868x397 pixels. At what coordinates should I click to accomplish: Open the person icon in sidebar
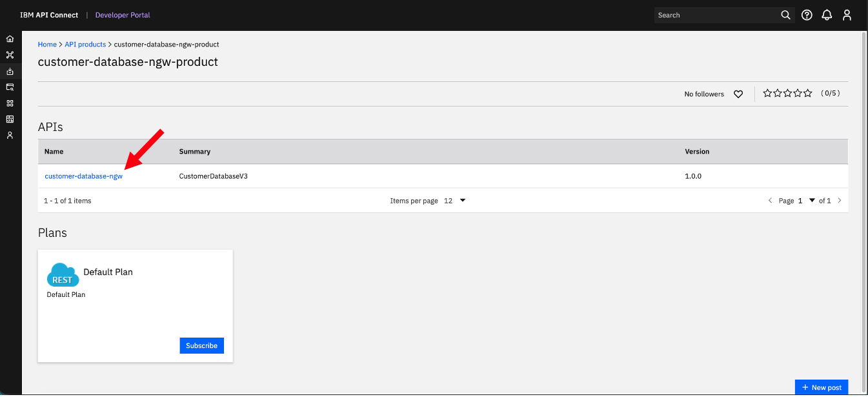pos(10,136)
